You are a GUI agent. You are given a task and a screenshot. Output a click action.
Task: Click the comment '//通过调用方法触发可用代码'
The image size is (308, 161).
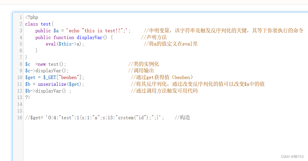pos(164,91)
